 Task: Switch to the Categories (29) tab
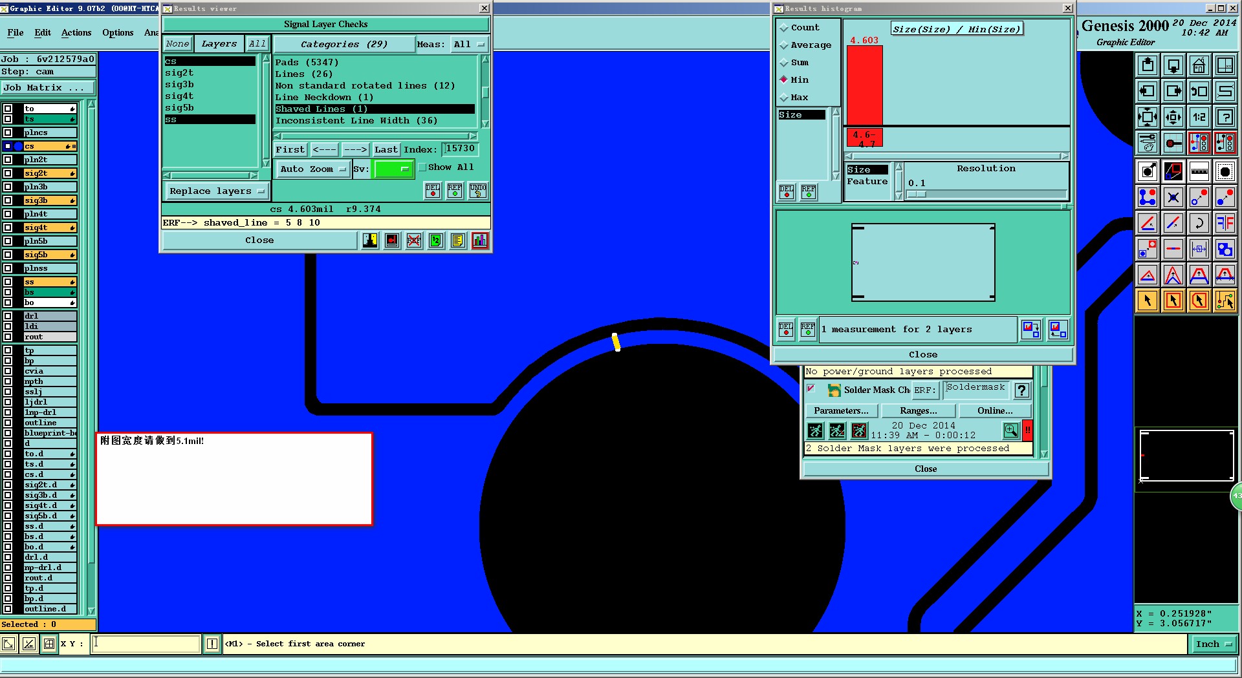[344, 45]
